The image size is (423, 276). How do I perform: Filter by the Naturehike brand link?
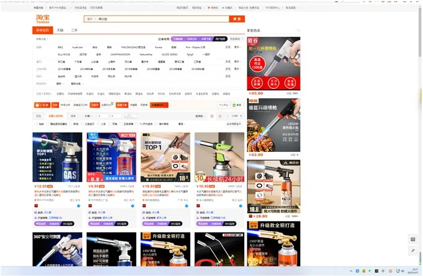[146, 55]
